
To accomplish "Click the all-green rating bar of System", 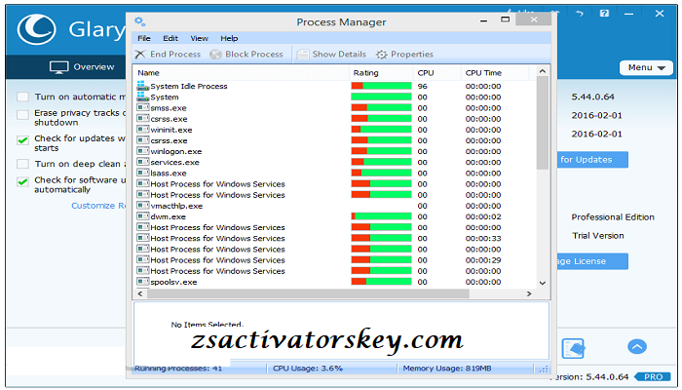I will 382,97.
